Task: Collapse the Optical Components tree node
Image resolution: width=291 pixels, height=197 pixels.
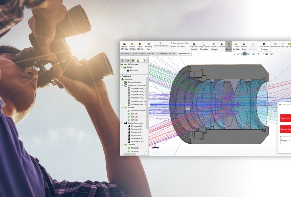Action: pos(122,123)
